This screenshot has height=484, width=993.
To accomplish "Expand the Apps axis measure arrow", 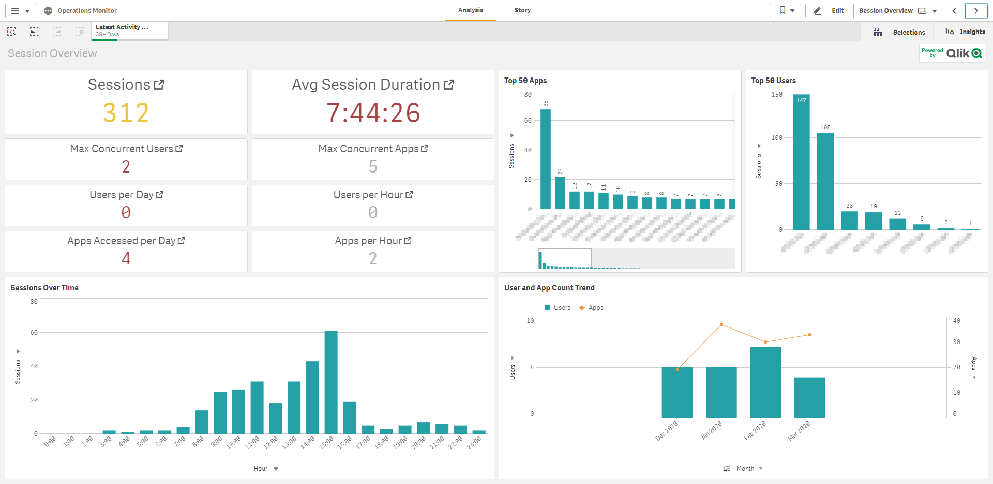I will (974, 377).
